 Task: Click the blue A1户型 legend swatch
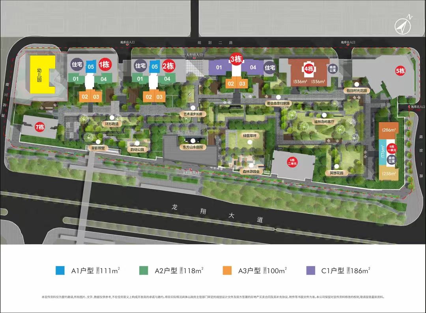click(x=60, y=270)
